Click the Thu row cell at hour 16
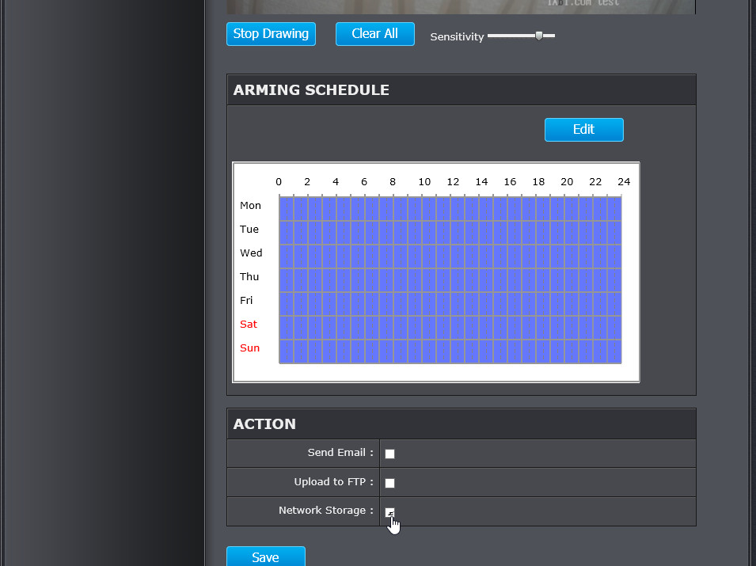Screen dimensions: 756x566 (515, 280)
